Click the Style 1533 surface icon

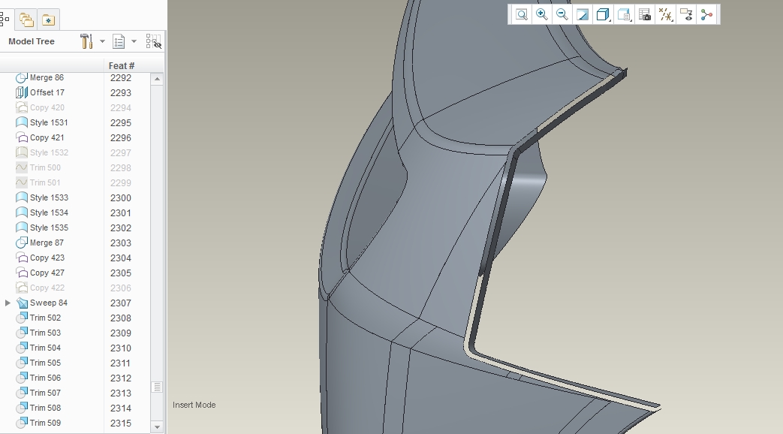coord(22,197)
